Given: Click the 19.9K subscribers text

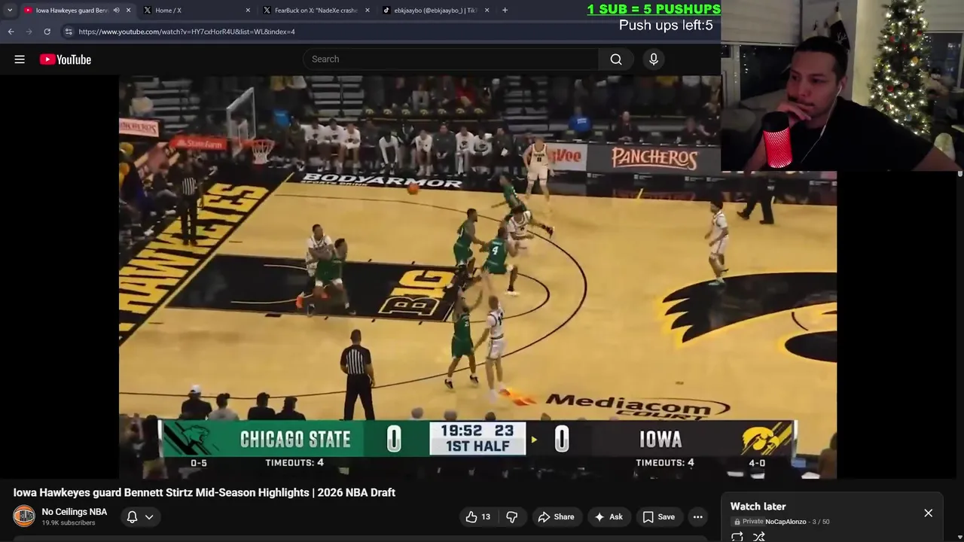Looking at the screenshot, I should point(69,523).
